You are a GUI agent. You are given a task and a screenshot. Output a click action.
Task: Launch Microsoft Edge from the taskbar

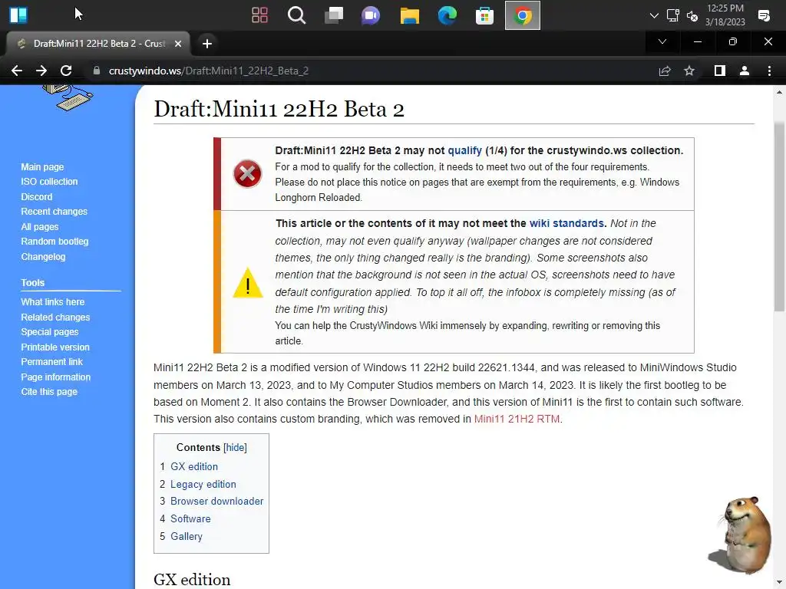447,15
